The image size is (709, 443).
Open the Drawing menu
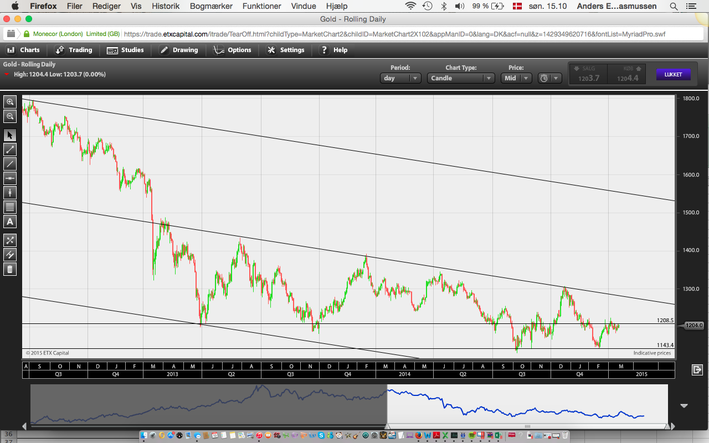pos(178,50)
